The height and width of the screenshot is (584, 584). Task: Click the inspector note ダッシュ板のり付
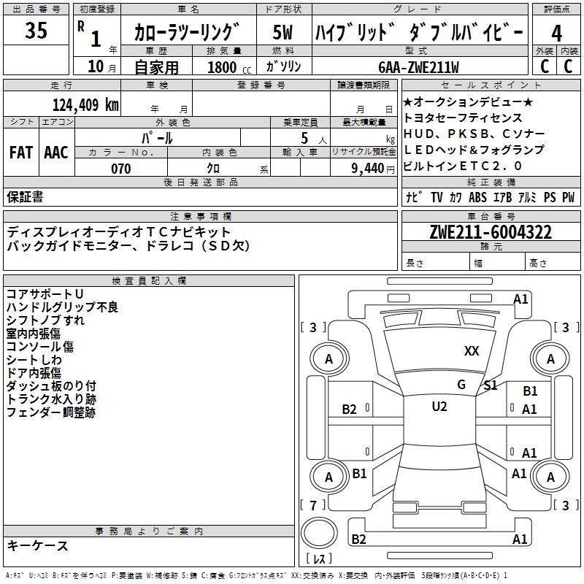pyautogui.click(x=51, y=386)
